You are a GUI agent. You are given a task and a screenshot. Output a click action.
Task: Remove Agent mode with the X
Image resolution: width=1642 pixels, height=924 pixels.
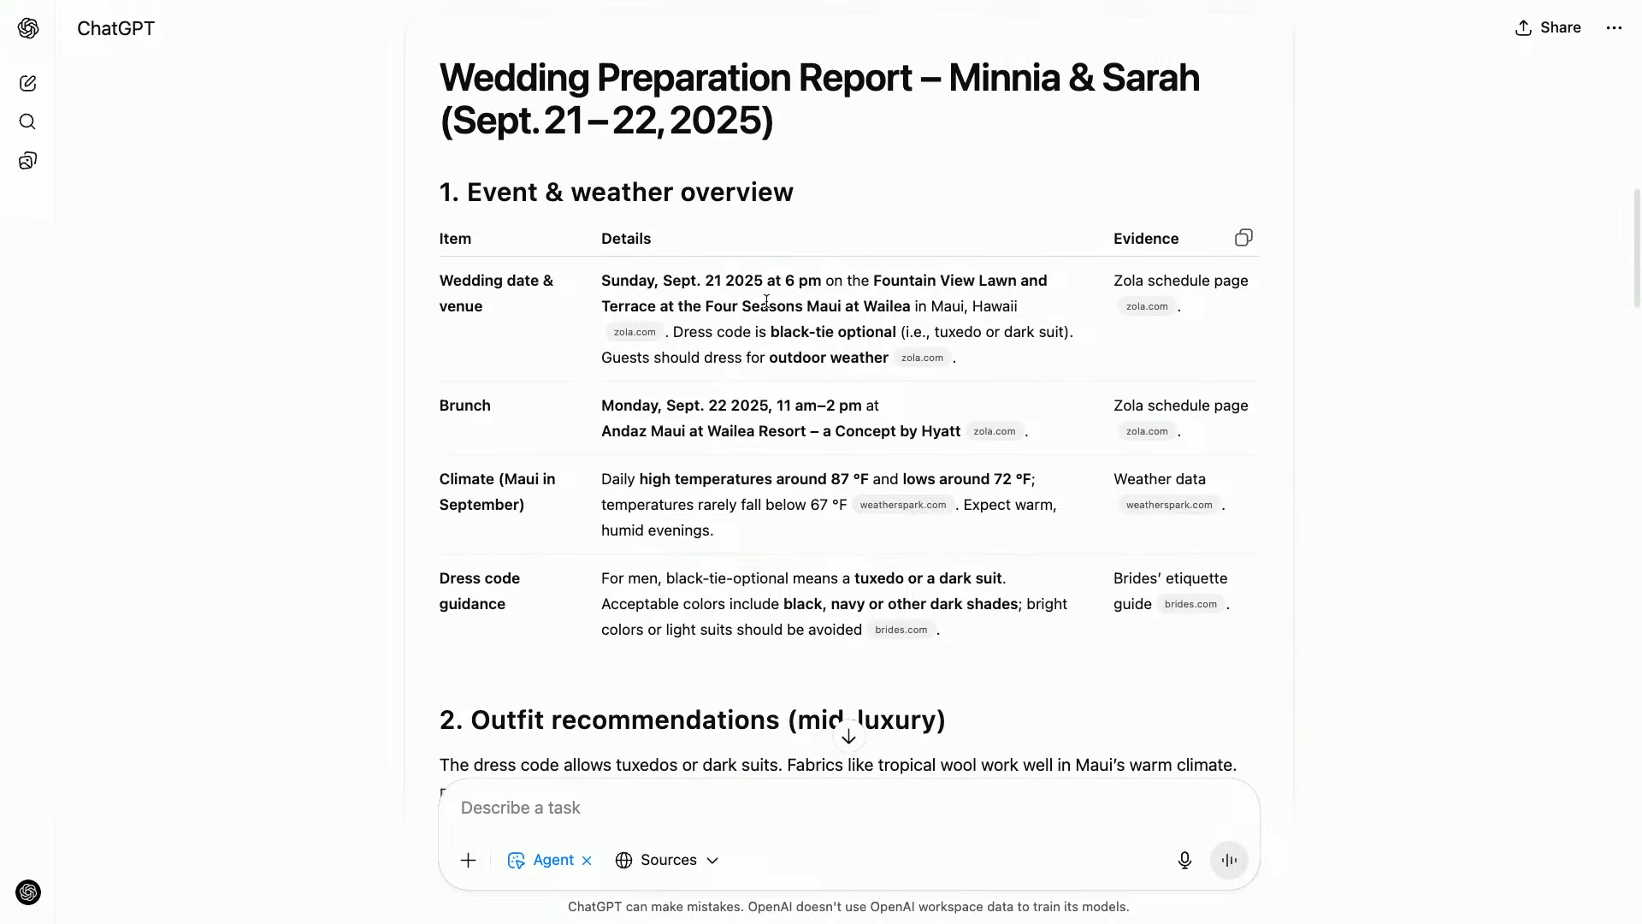(587, 861)
